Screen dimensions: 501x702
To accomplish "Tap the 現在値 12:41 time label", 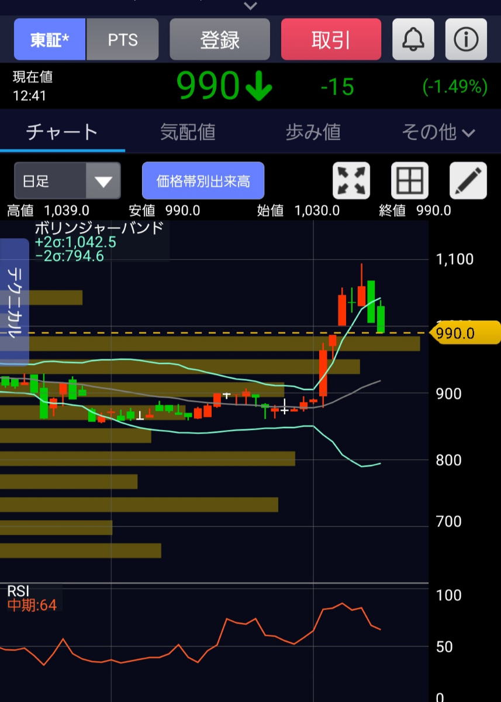I will [33, 87].
